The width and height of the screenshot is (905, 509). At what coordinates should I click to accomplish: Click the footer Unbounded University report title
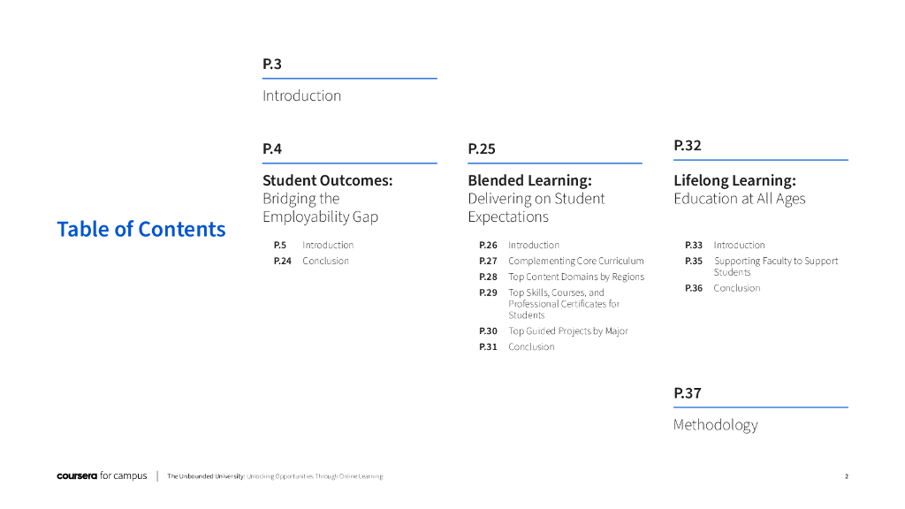coord(275,476)
